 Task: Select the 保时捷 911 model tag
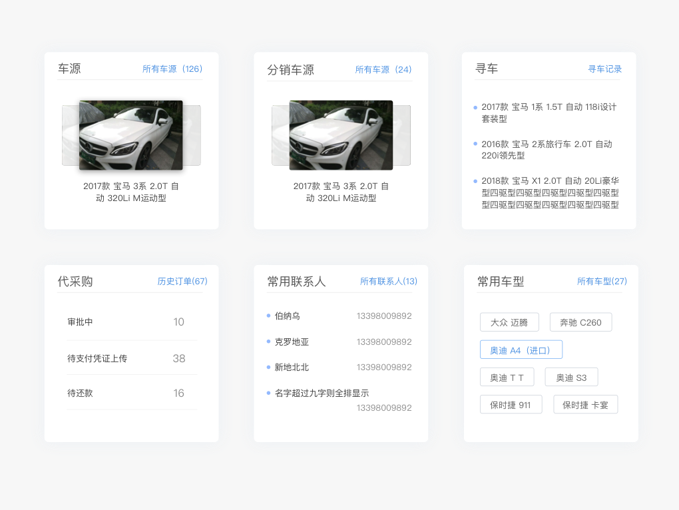tap(511, 404)
